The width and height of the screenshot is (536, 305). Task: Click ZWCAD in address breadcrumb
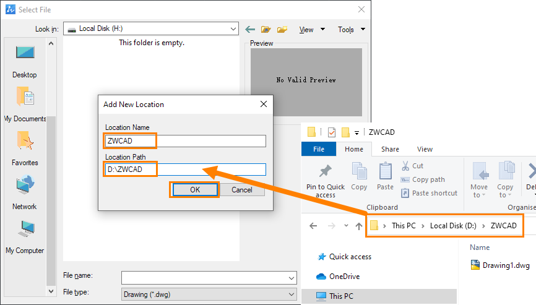(x=504, y=226)
